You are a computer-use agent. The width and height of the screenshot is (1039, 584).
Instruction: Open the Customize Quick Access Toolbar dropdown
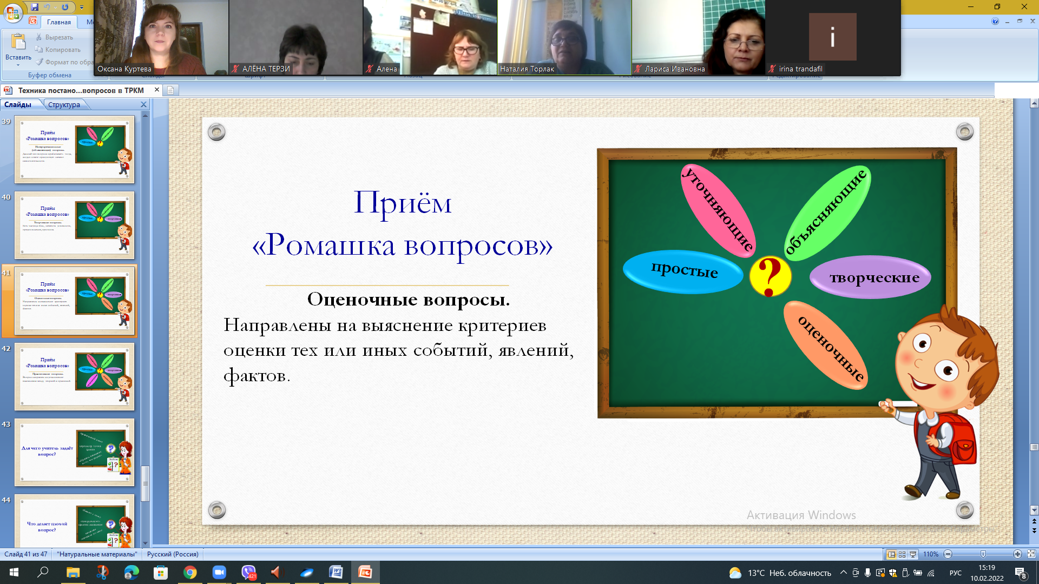[x=82, y=7]
